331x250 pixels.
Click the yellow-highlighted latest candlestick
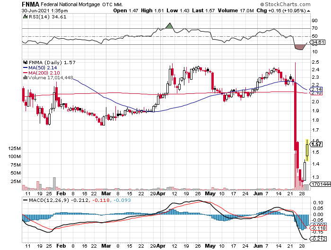point(307,150)
